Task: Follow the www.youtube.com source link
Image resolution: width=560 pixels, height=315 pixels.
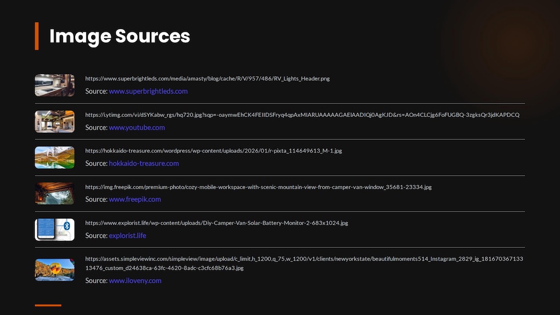Action: tap(137, 128)
